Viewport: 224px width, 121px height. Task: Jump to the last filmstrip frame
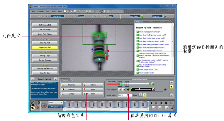(x=171, y=103)
